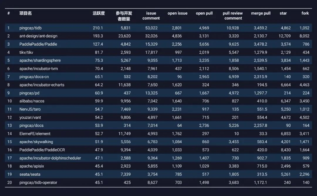Click open issue value 2,231
Viewport: 317px width, 196px height.
[x=177, y=109]
